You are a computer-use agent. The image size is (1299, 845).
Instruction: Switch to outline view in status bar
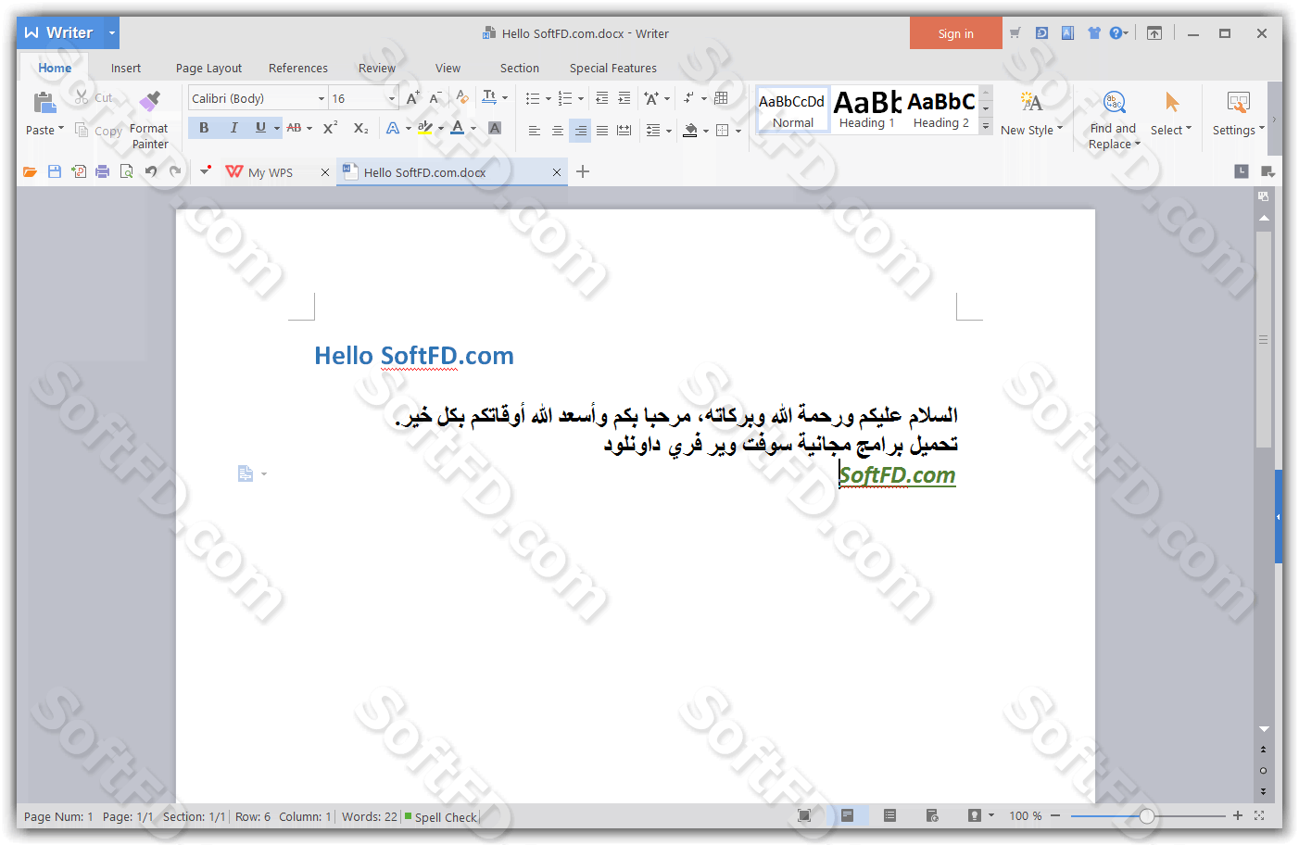tap(889, 815)
